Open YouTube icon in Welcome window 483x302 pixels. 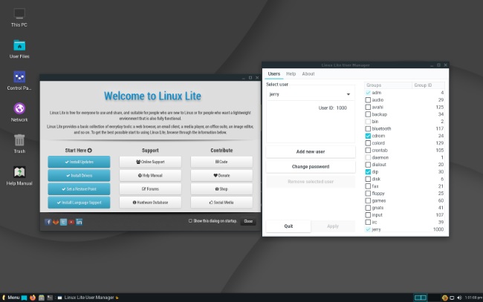pyautogui.click(x=71, y=222)
